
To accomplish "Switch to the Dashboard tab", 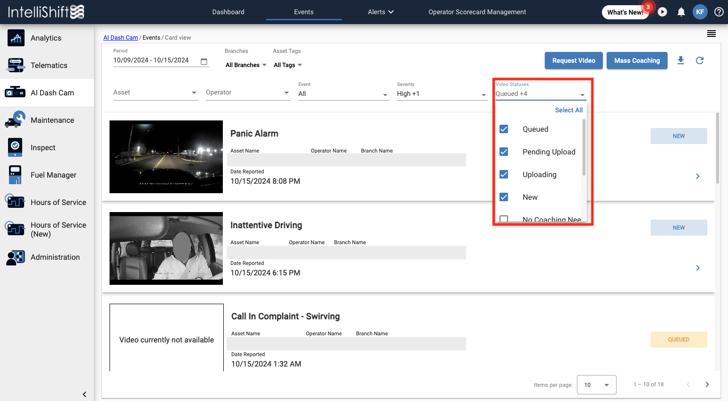I will tap(228, 12).
